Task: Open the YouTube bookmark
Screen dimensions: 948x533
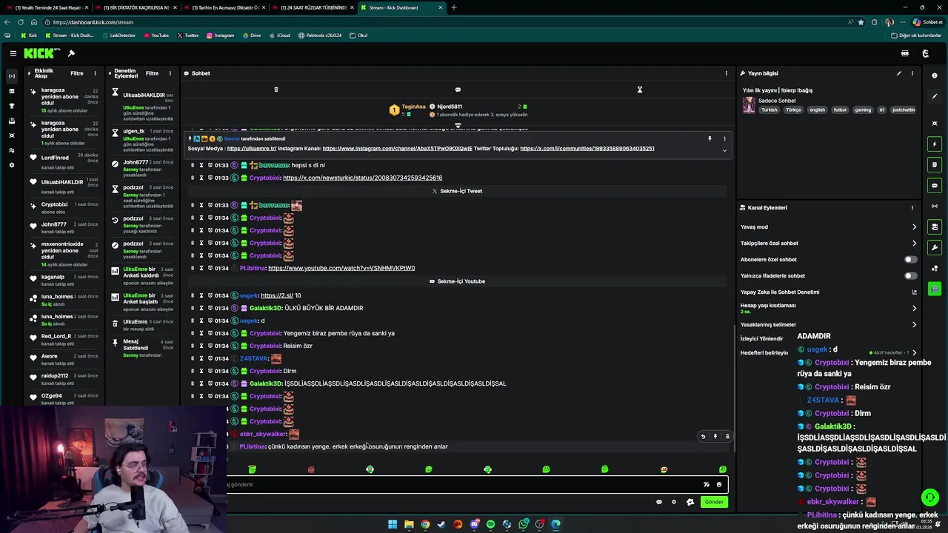Action: (x=156, y=35)
